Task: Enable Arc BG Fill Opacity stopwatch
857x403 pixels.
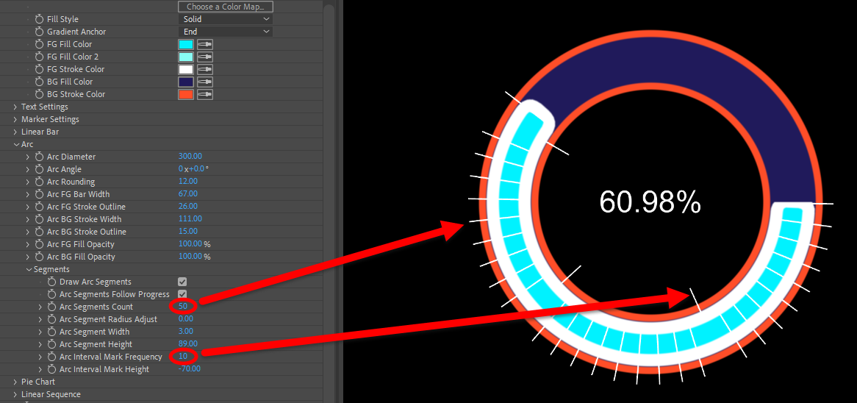Action: 40,257
